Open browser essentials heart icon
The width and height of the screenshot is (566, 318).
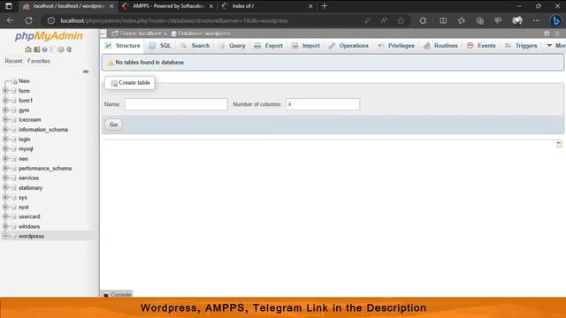498,20
